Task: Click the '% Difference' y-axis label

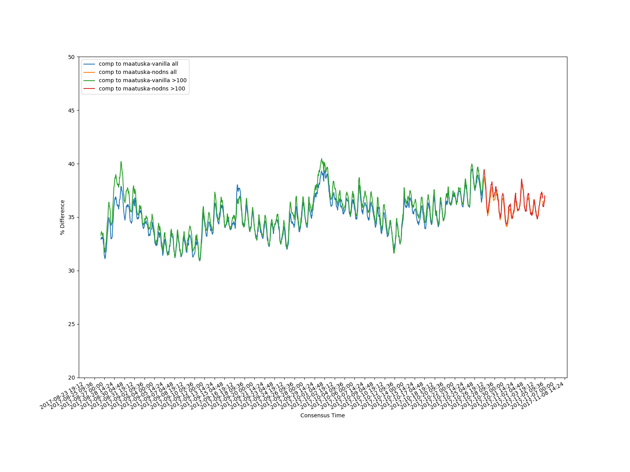Action: click(x=63, y=217)
